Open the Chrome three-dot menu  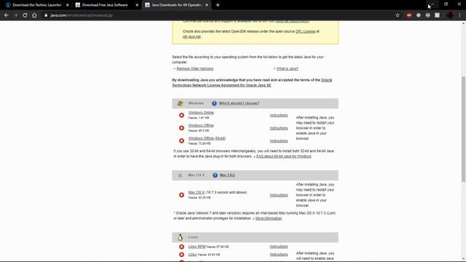[459, 15]
